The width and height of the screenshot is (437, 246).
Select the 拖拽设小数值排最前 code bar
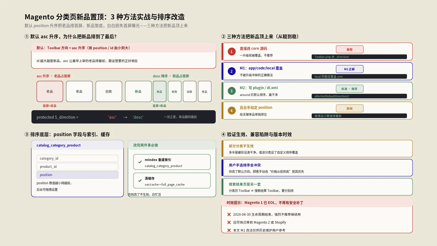coord(359,116)
